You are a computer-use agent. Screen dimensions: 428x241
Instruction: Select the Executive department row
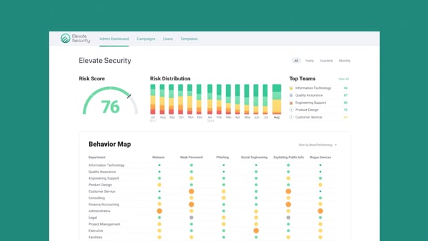coord(213,230)
